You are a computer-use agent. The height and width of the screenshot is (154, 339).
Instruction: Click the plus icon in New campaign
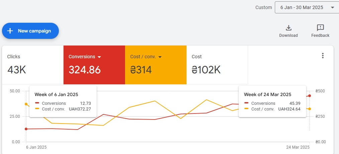click(10, 31)
